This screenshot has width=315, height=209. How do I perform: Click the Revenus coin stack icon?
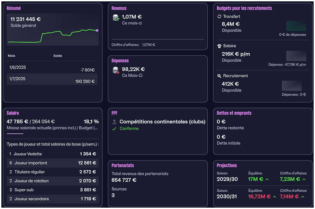[116, 17]
